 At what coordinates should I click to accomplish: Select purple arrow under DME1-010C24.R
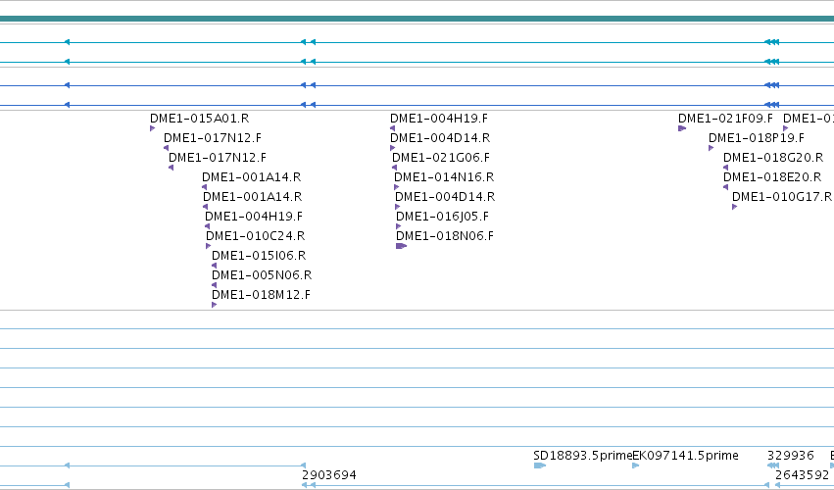pos(209,246)
